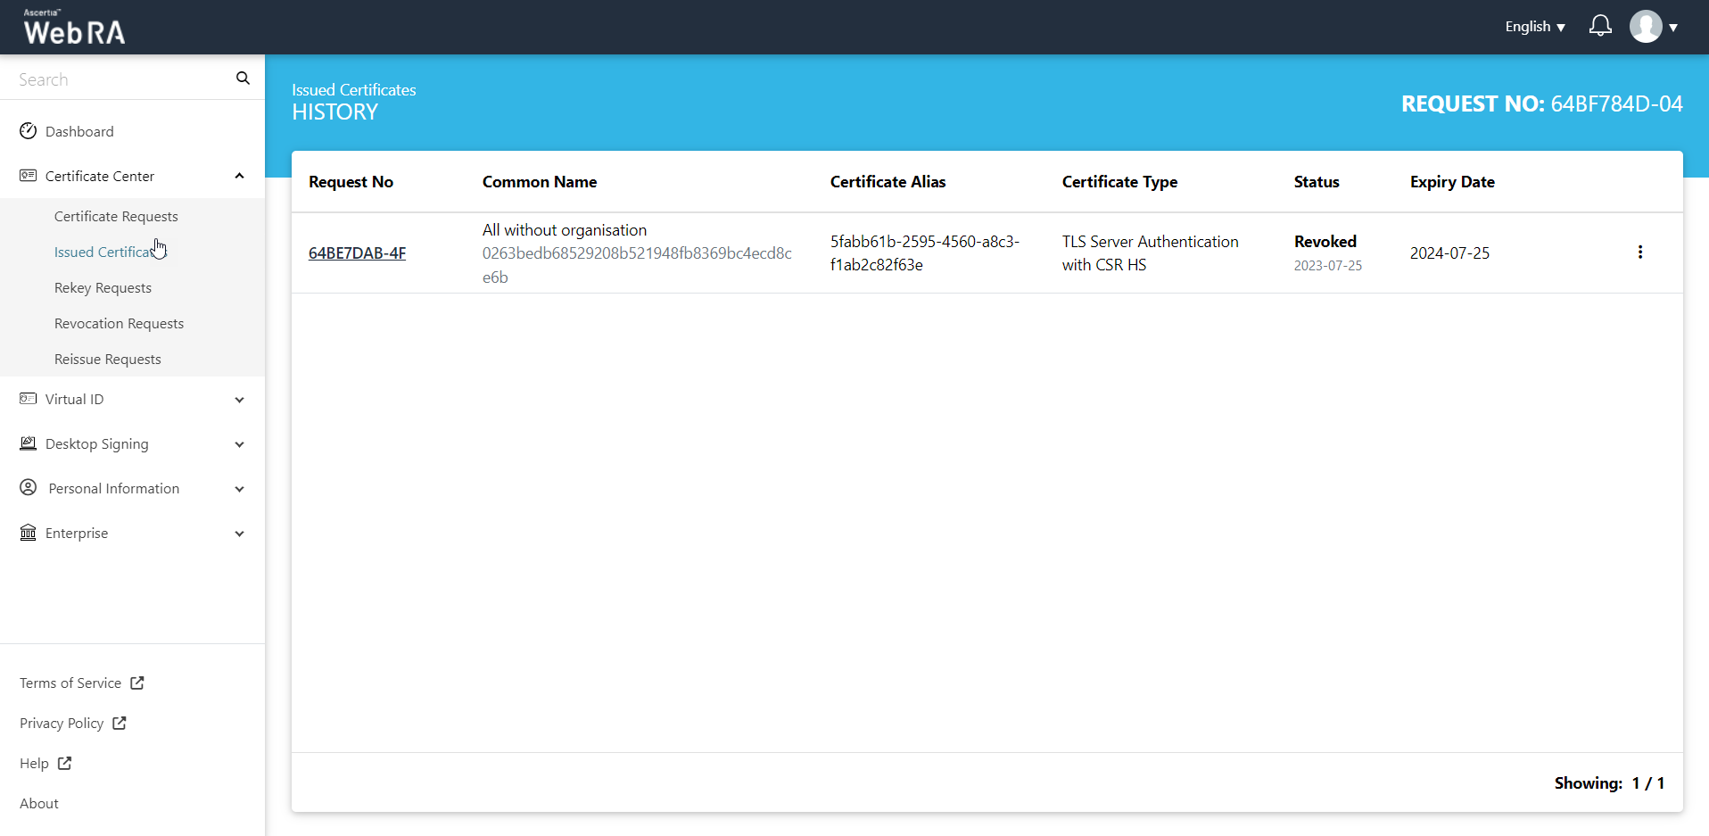Screen dimensions: 1709x836
Task: Click the Help external-link icon
Action: point(65,763)
